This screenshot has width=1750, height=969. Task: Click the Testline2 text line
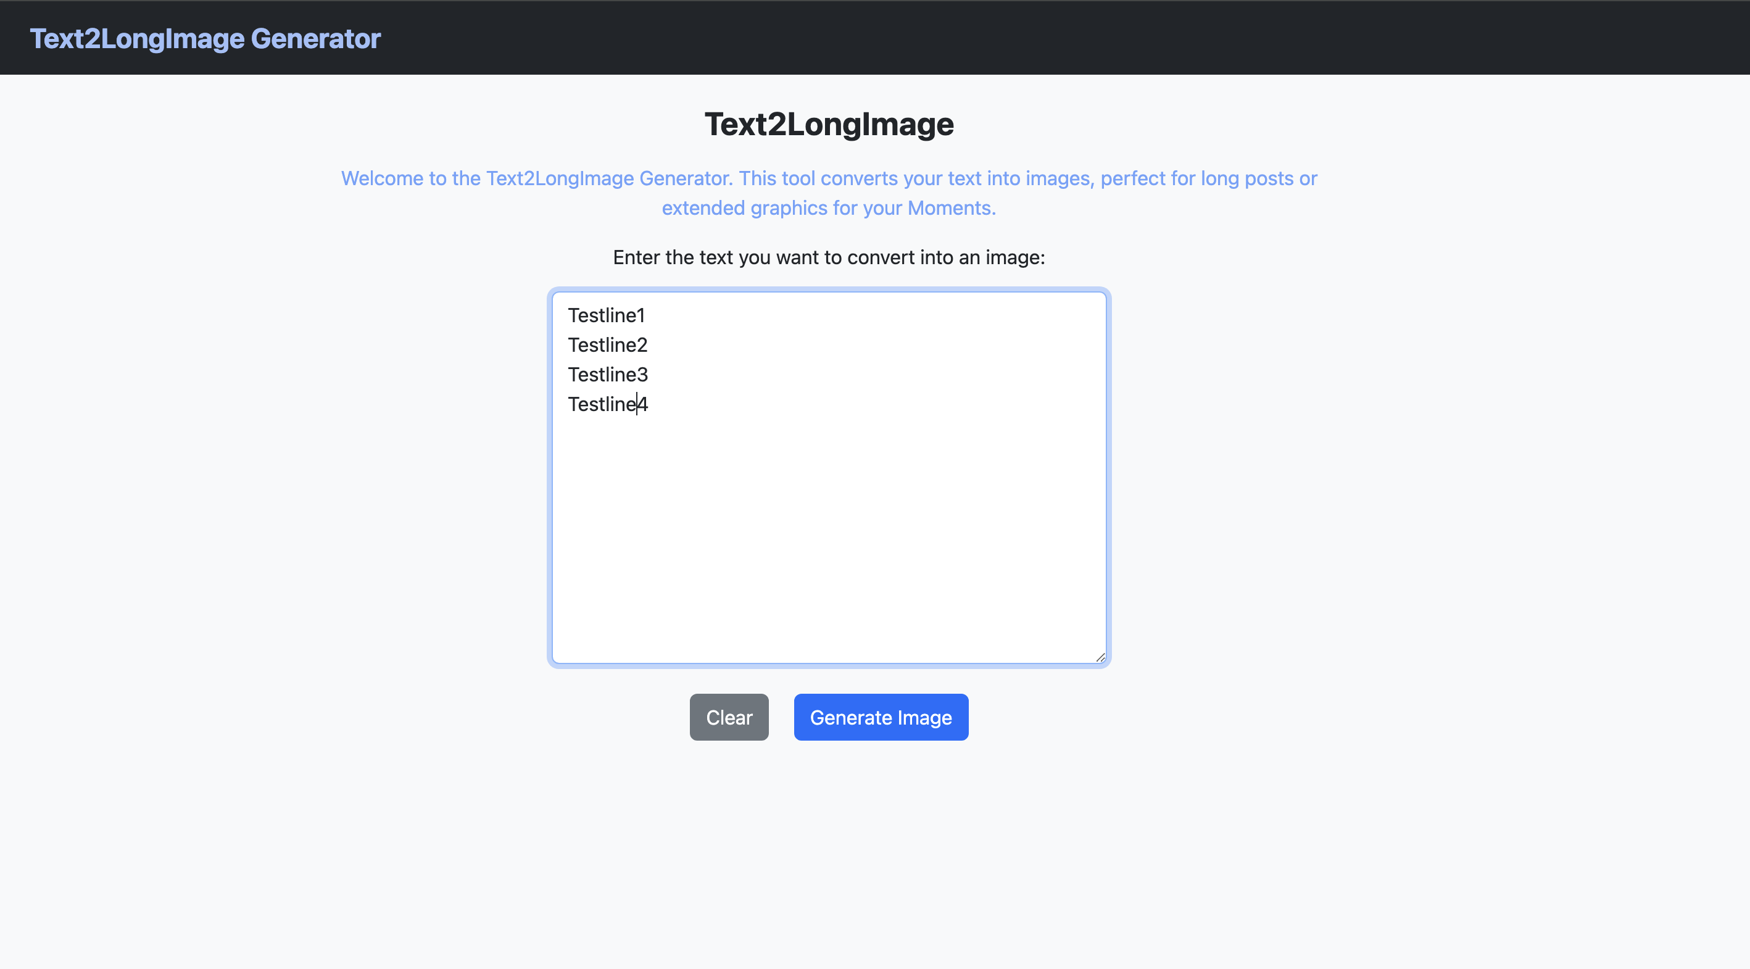click(x=607, y=345)
